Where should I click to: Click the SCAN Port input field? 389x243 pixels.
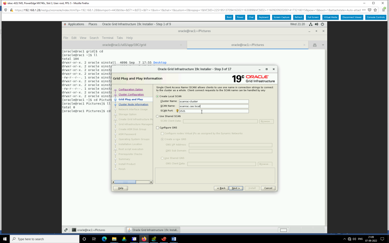point(214,111)
